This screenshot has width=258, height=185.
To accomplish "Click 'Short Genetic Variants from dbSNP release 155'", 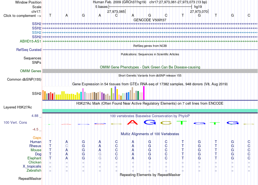I will [150, 75].
